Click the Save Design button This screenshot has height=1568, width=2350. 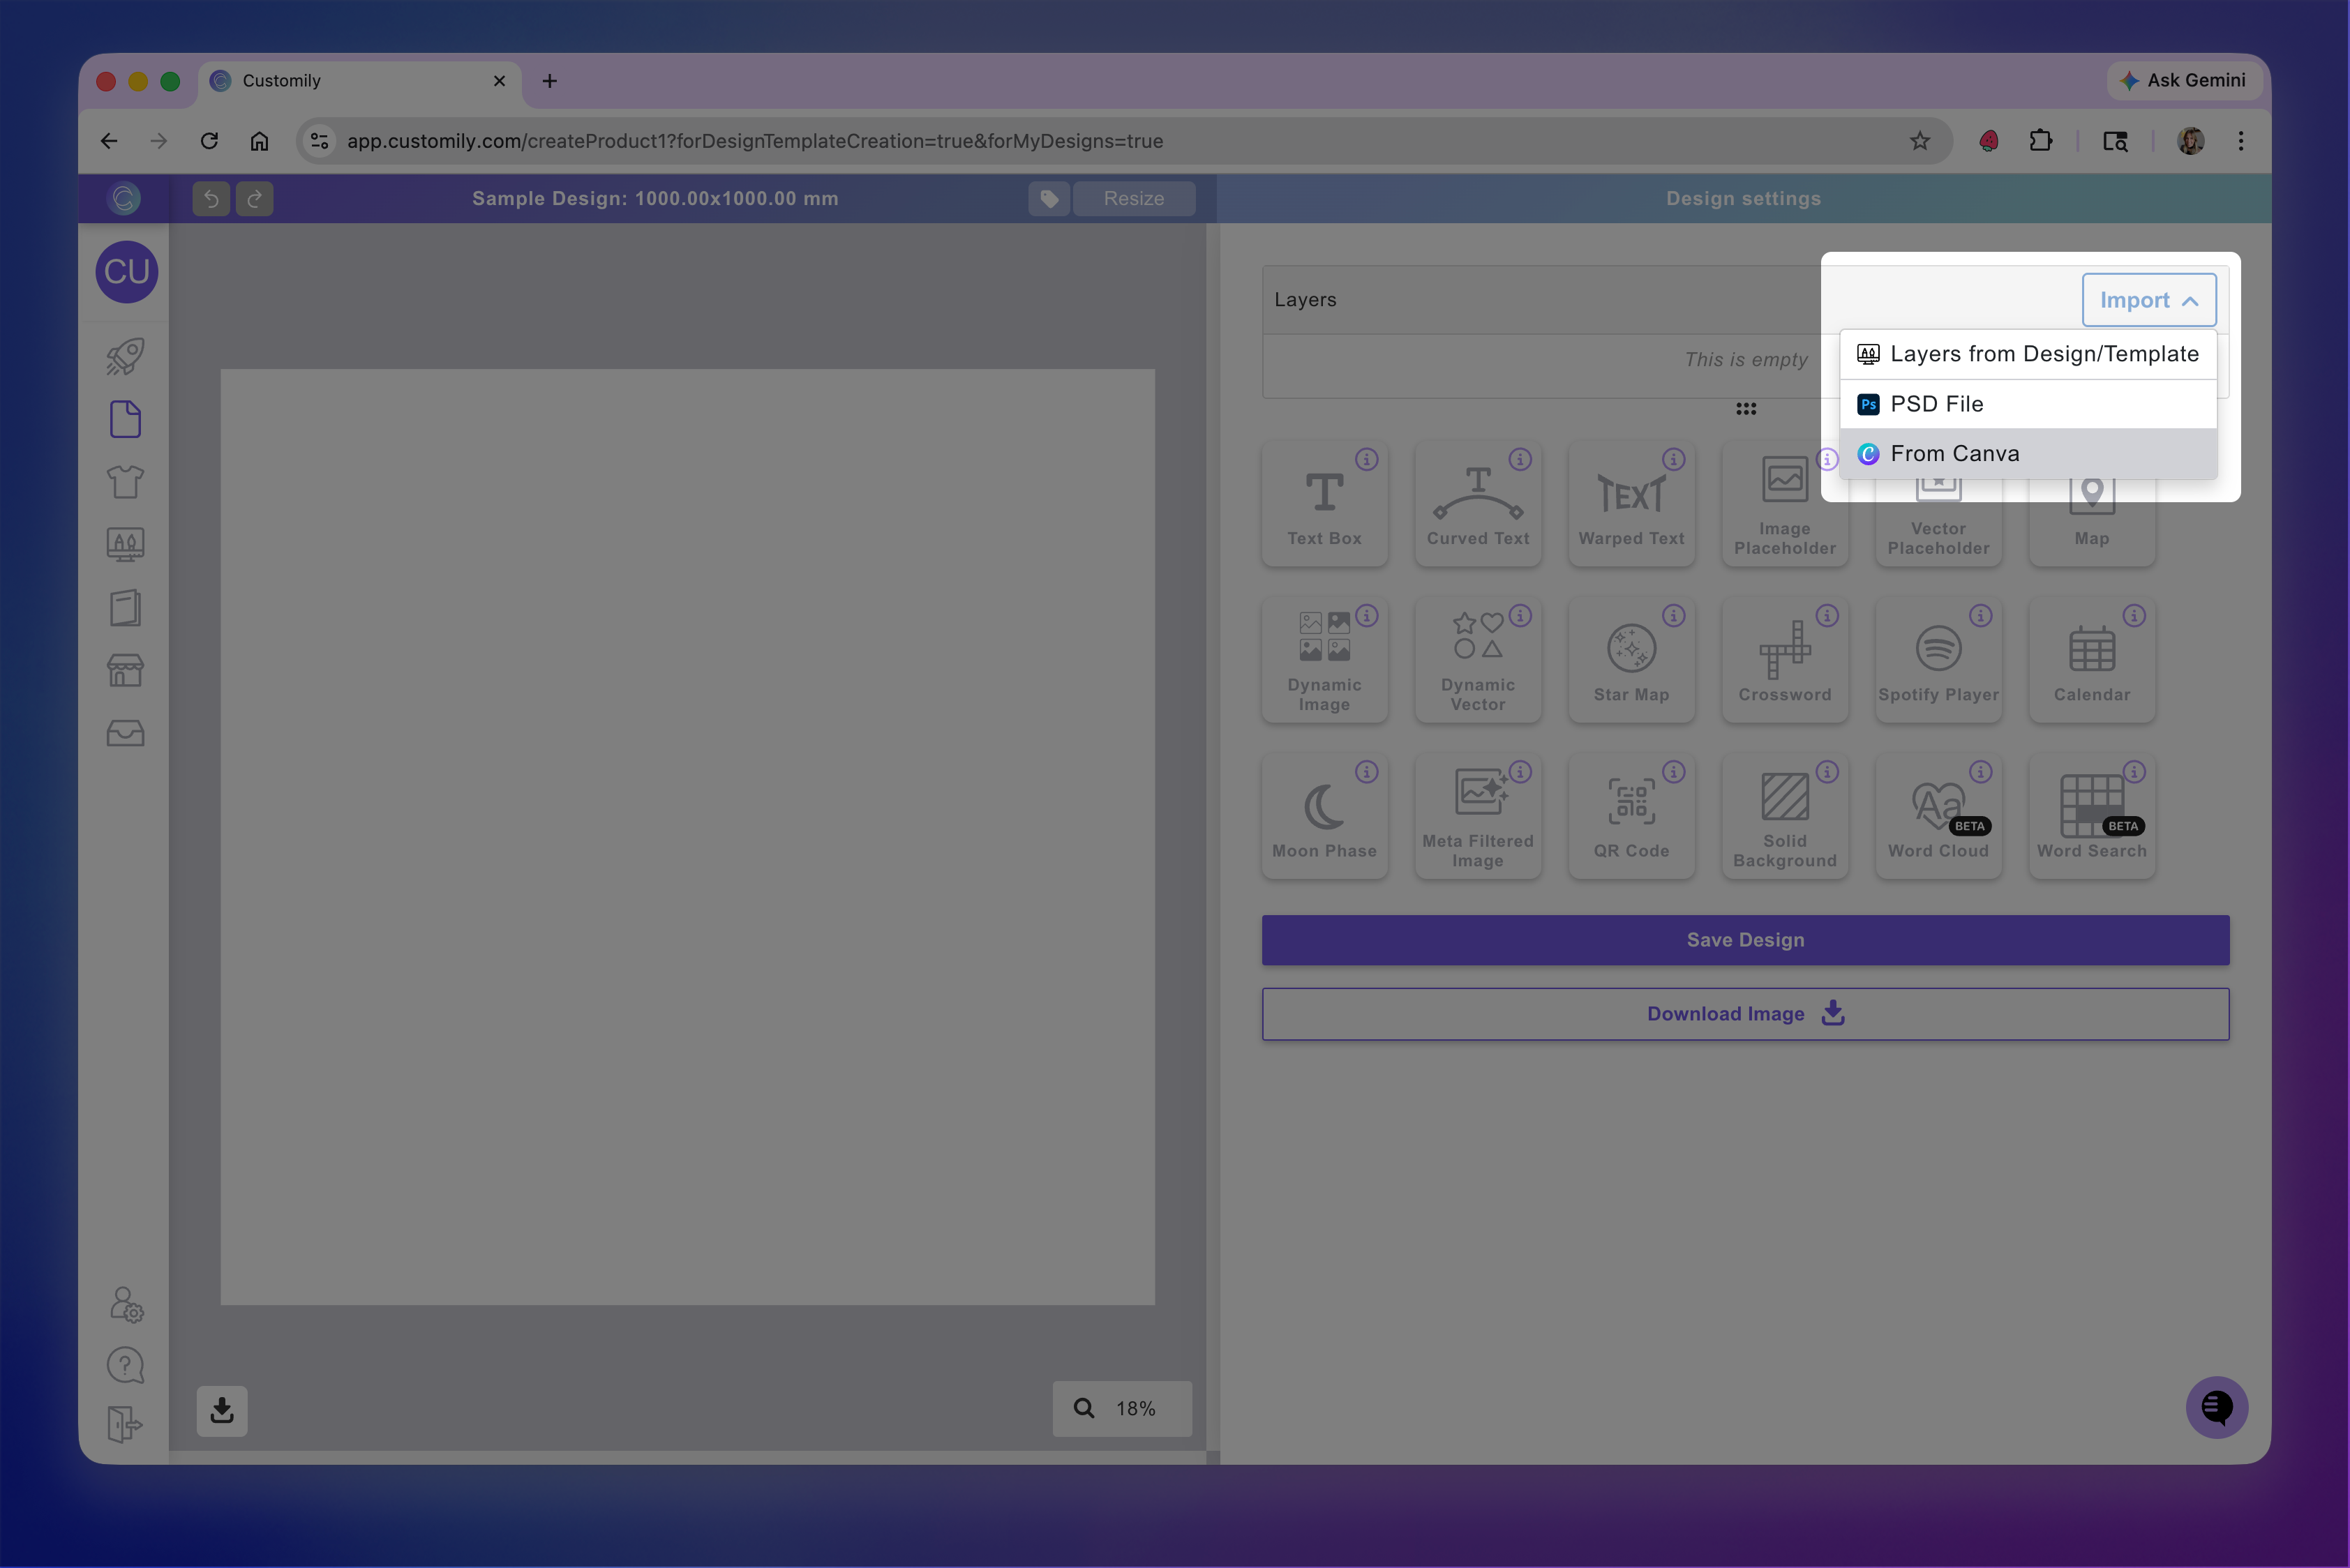pyautogui.click(x=1745, y=940)
